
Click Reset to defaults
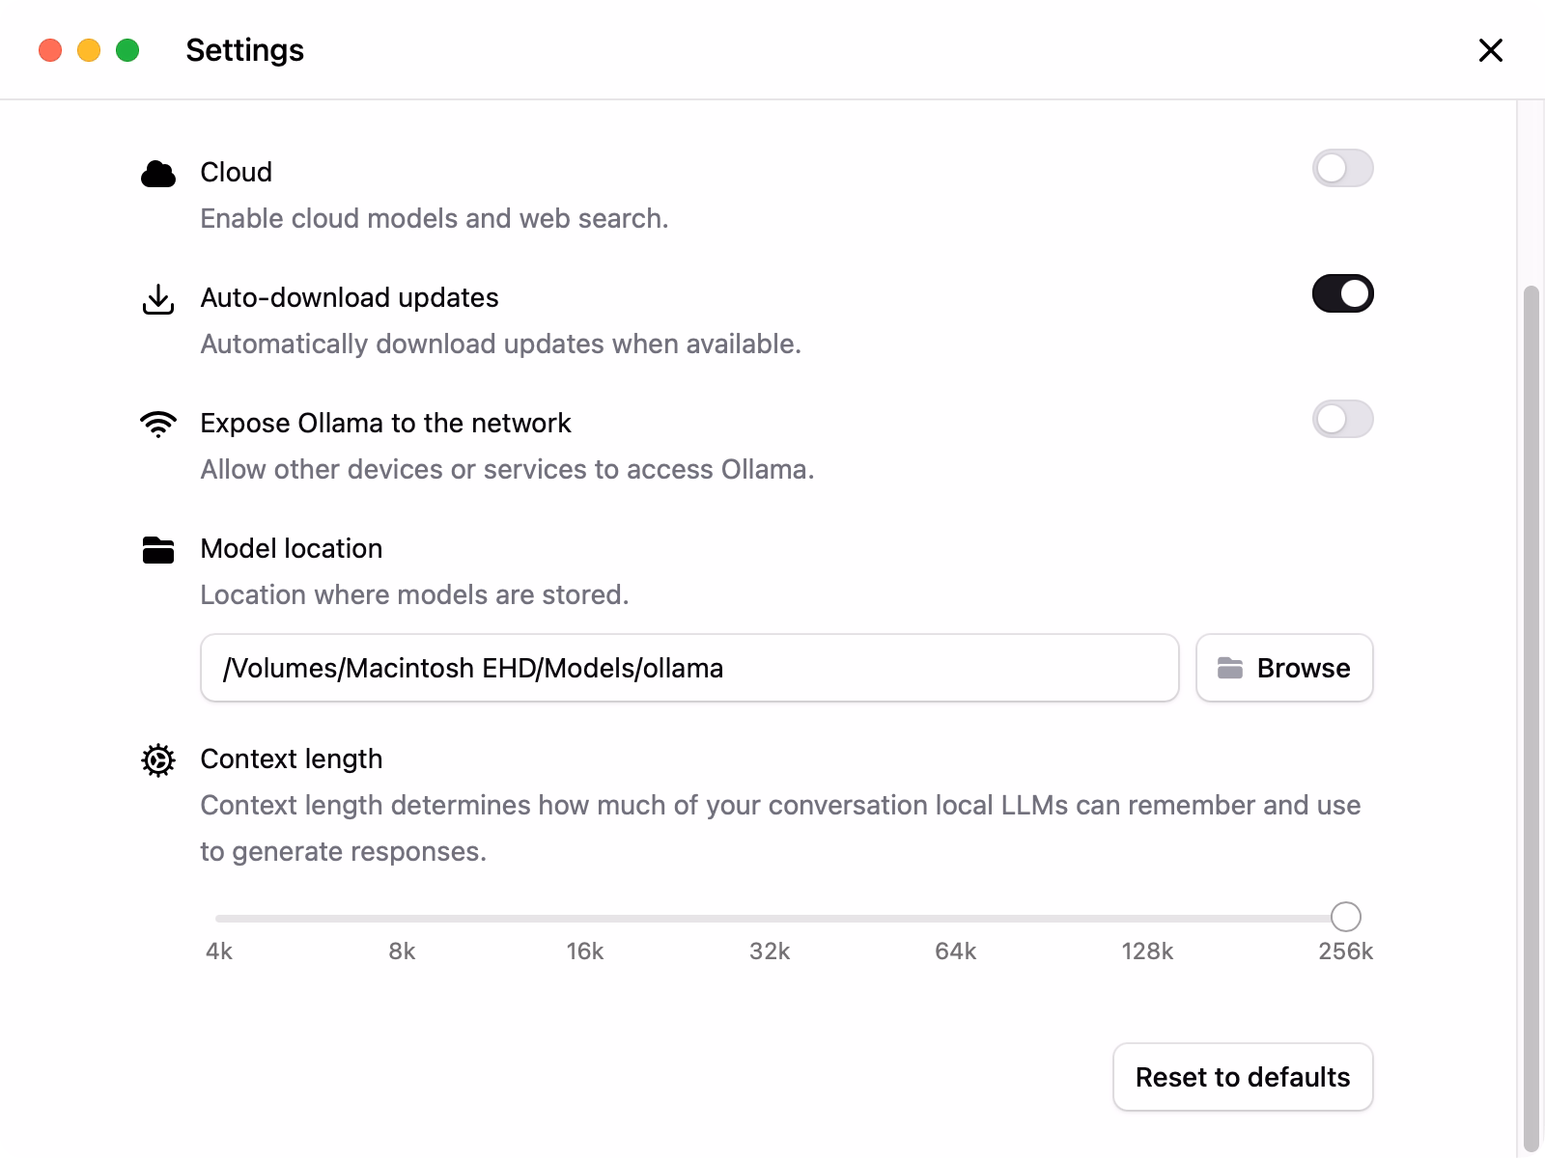tap(1243, 1077)
